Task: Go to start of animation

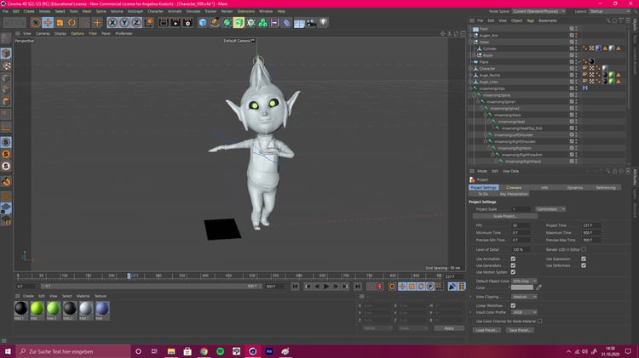Action: point(295,287)
